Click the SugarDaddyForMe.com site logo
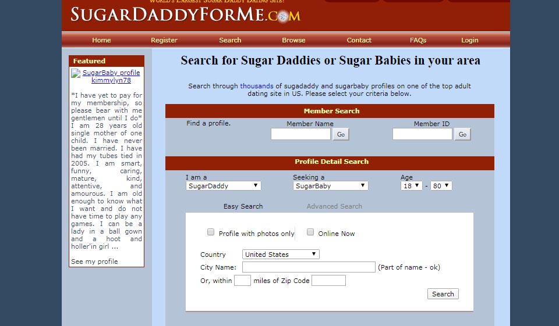 (x=185, y=15)
